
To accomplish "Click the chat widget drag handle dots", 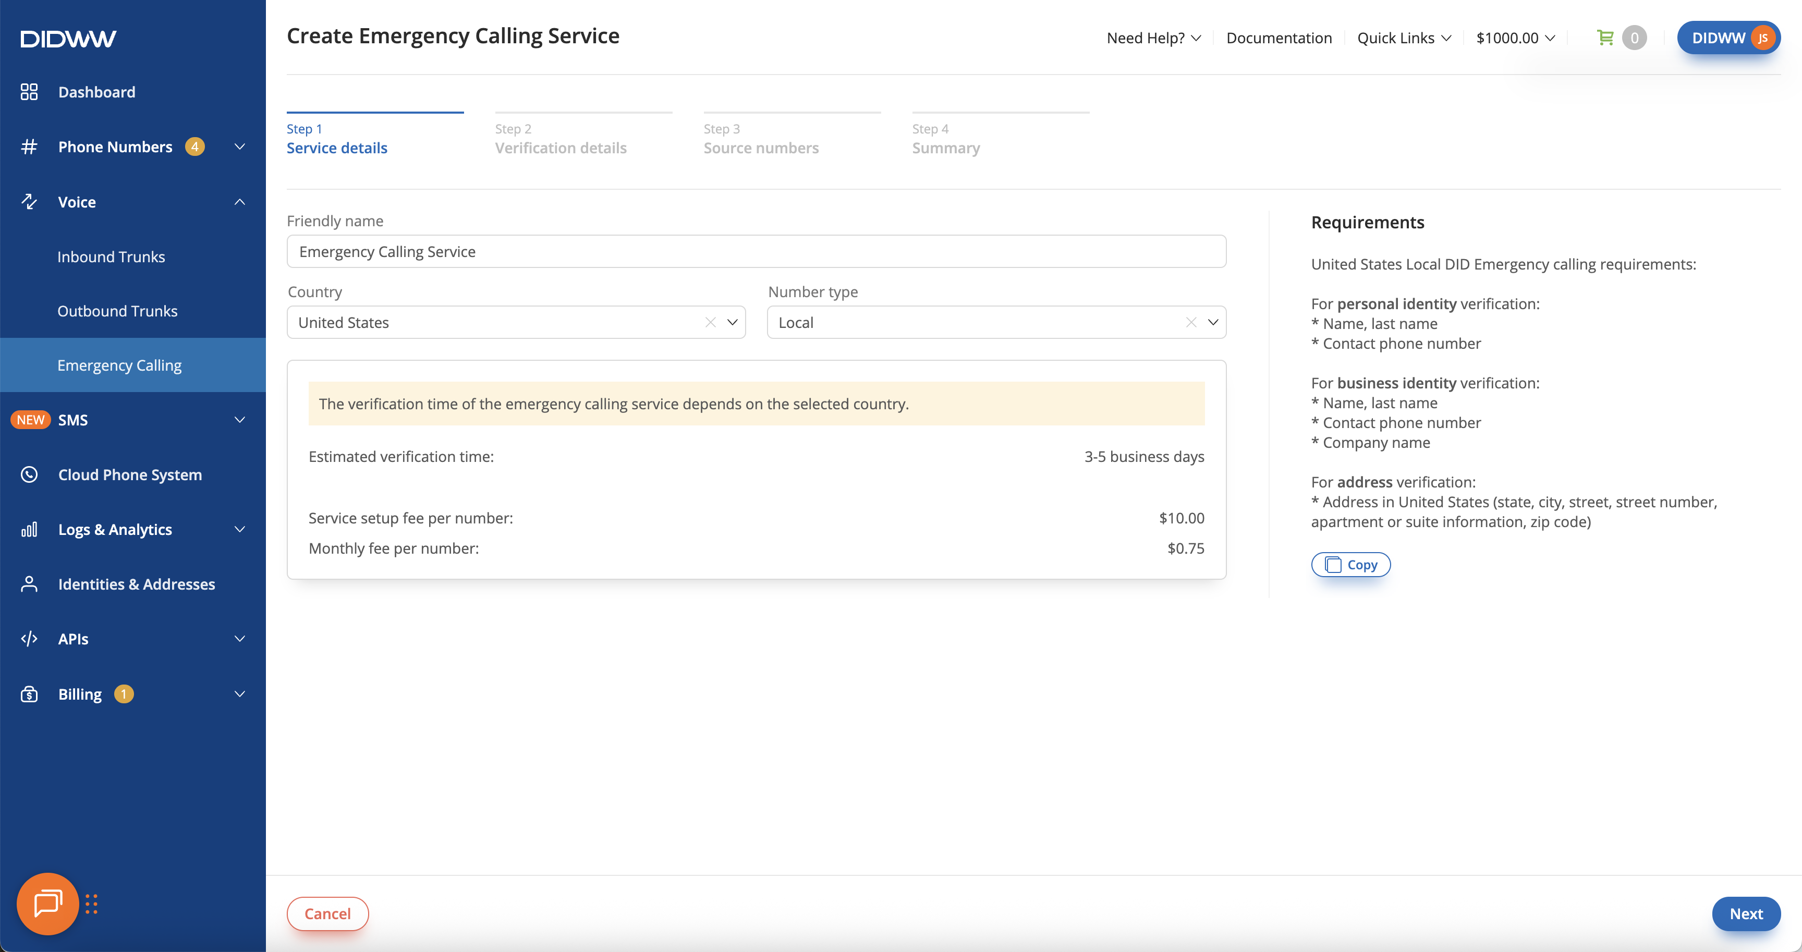I will 92,904.
